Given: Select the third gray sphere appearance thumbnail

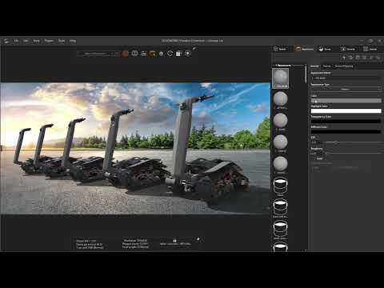Looking at the screenshot, I should pos(280,121).
